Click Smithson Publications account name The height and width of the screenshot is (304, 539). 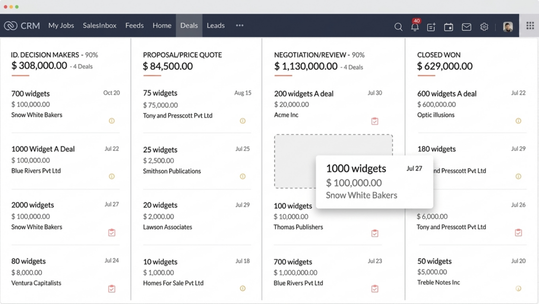point(172,171)
